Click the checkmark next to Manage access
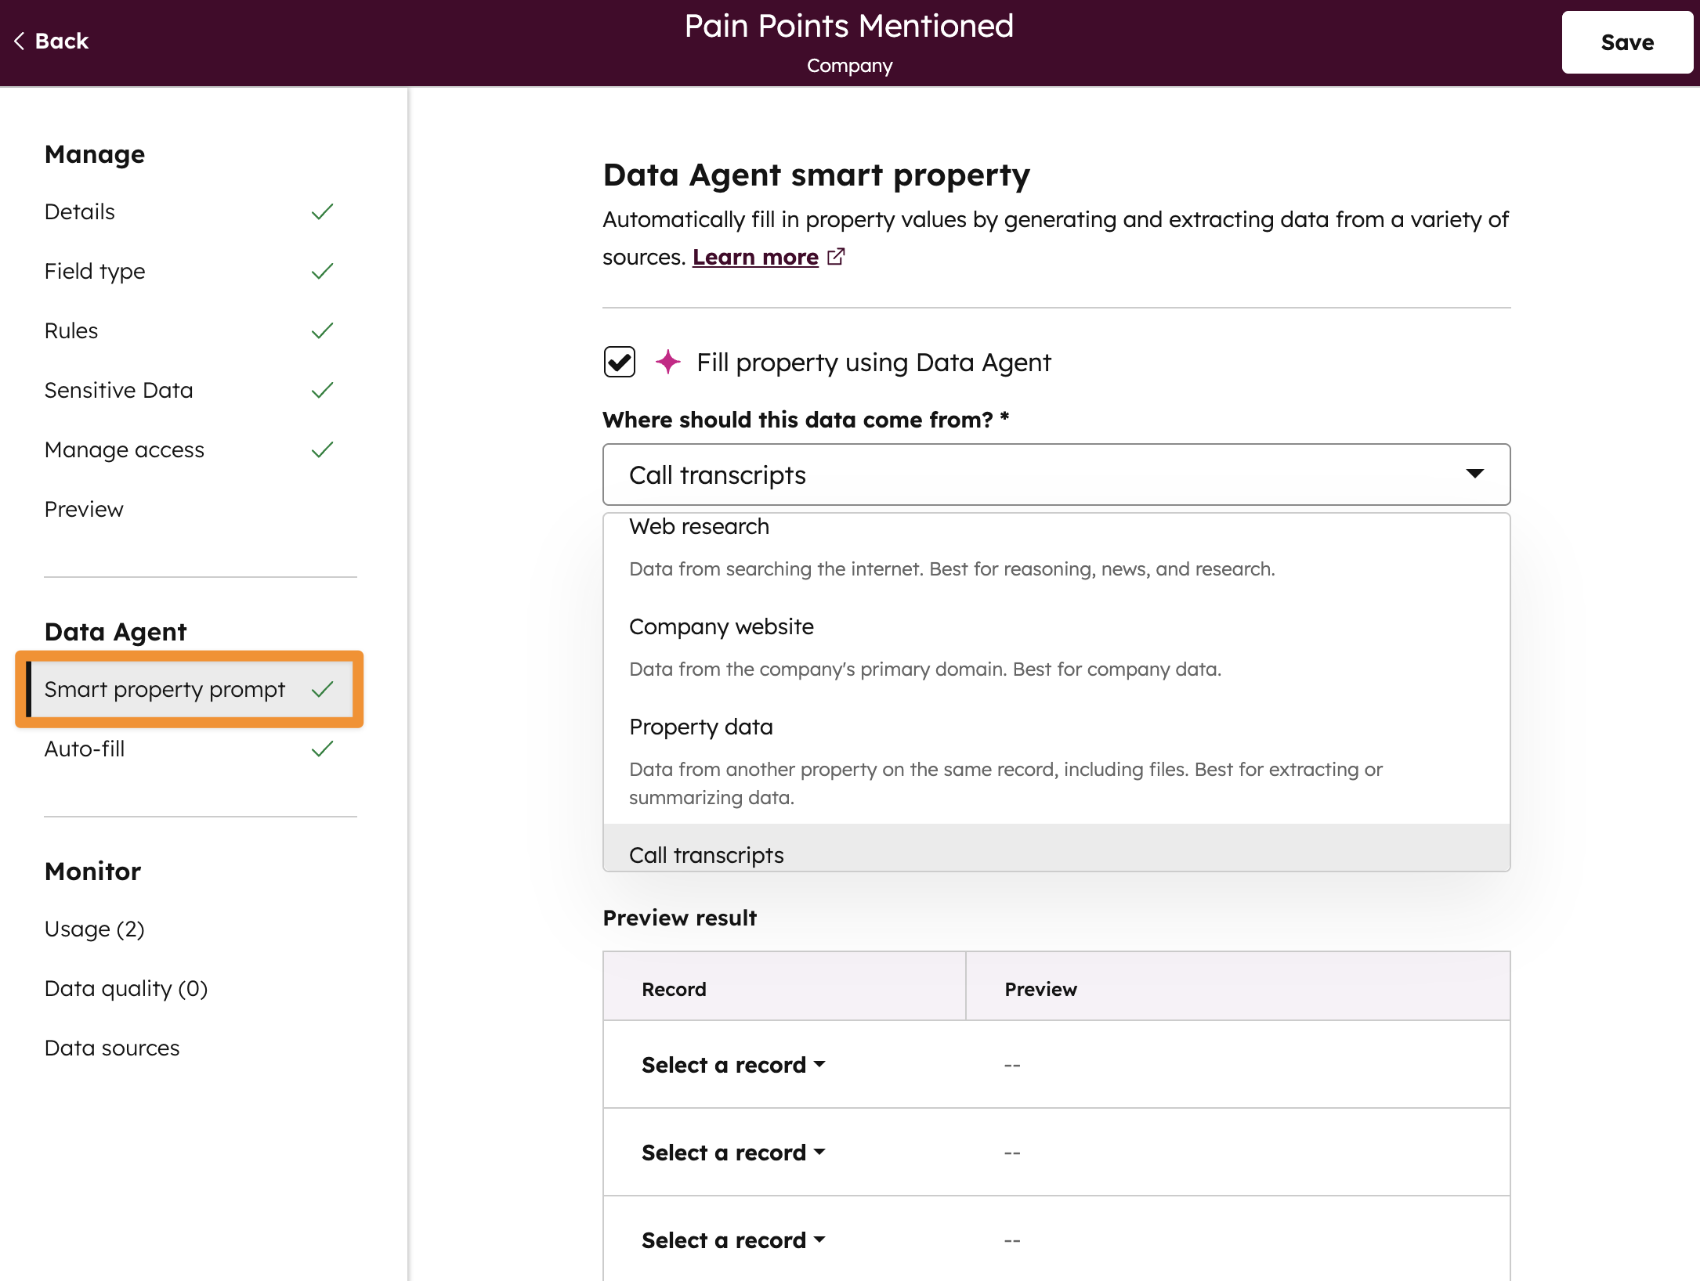The image size is (1700, 1281). [x=322, y=450]
